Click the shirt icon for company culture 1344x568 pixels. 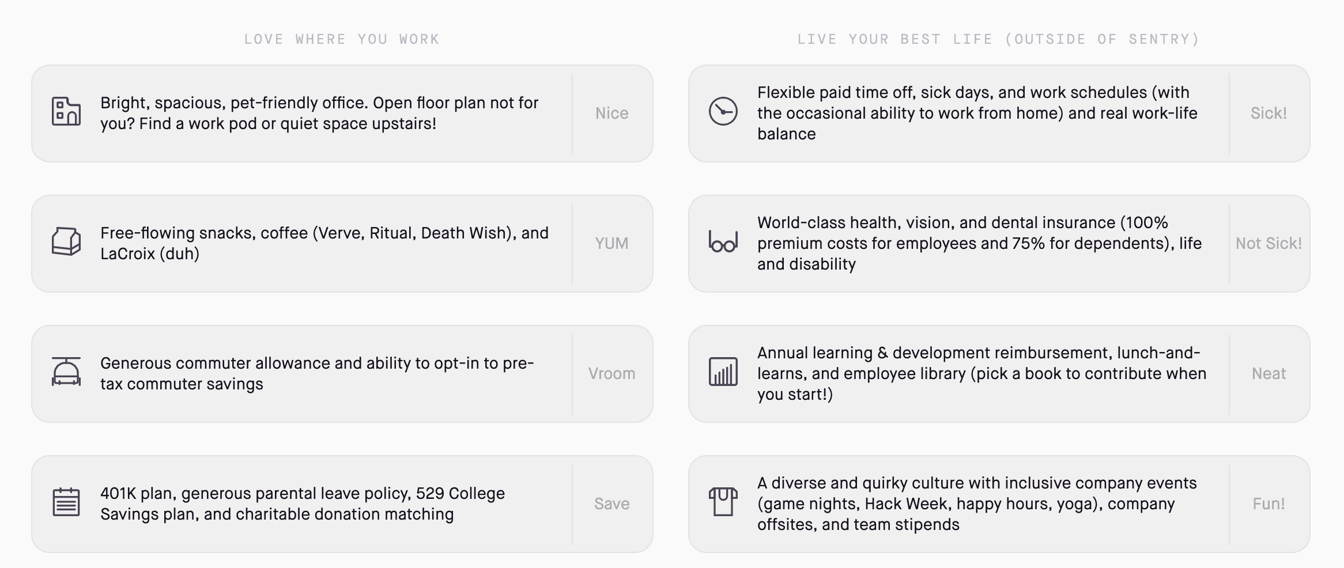(x=723, y=502)
